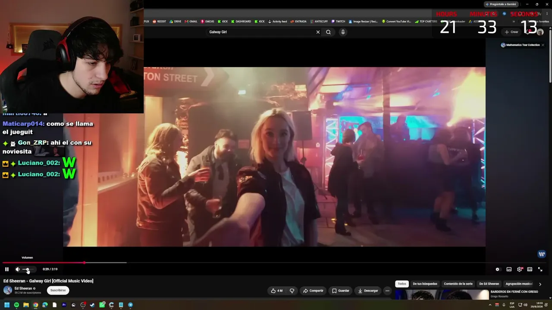Open the Activity feed bookmark
This screenshot has width=552, height=310.
[277, 22]
